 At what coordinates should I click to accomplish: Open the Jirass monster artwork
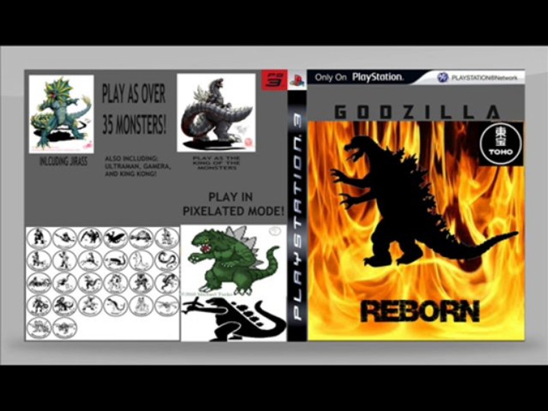click(61, 114)
